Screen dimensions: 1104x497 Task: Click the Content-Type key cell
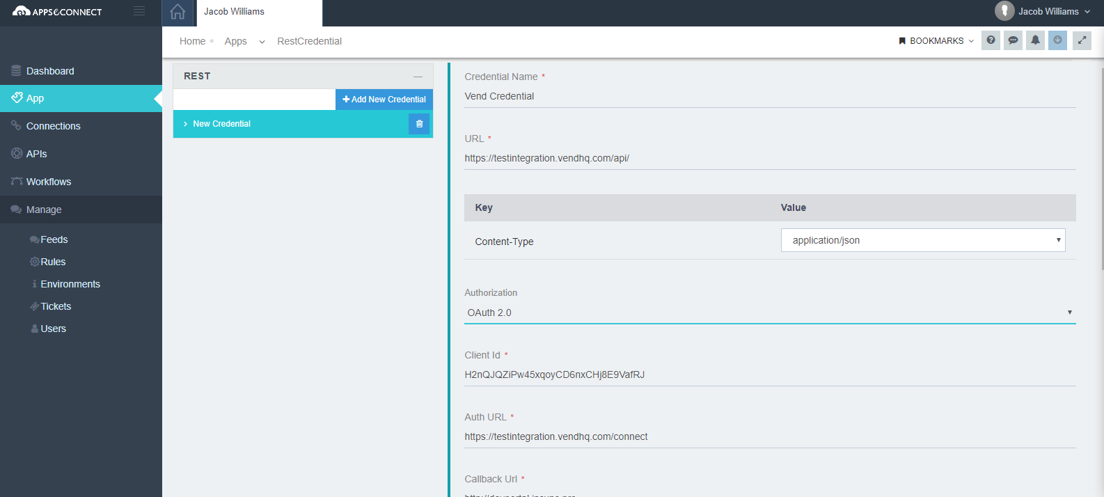tap(504, 242)
